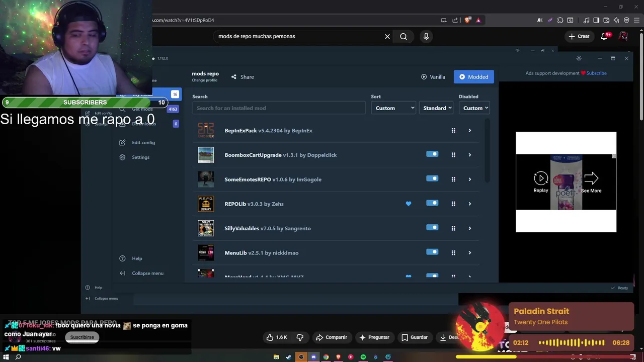Click the grid icon on MenuLib row

[x=453, y=253]
